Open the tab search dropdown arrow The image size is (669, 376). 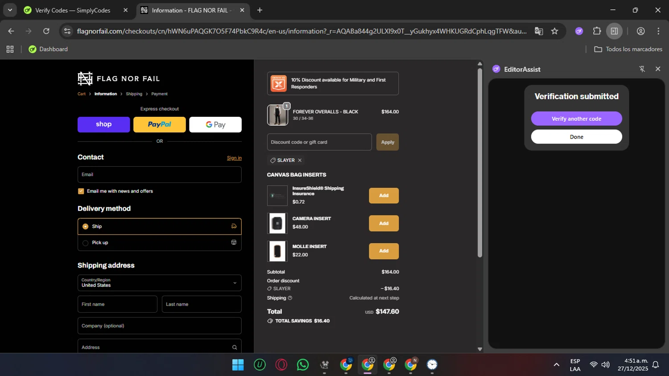(10, 10)
